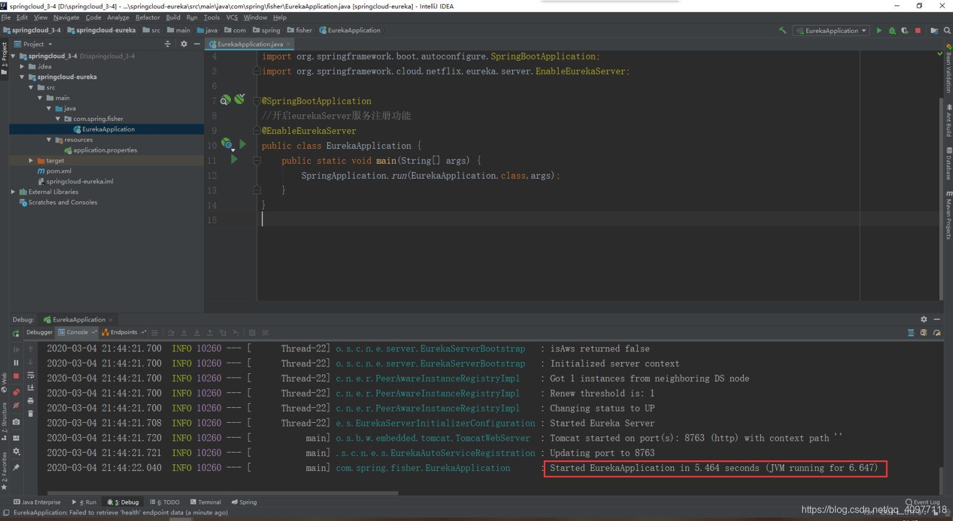953x521 pixels.
Task: Open EurekaApplication run configuration dropdown
Action: 831,30
